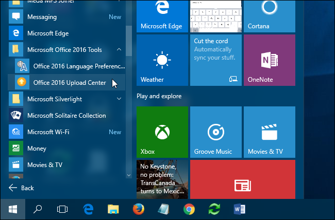Click the green sync arrows taskbar icon

[214, 209]
